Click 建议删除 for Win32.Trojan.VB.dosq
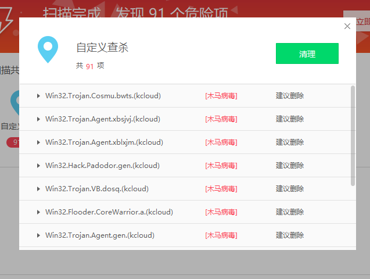The image size is (370, 279). 290,189
